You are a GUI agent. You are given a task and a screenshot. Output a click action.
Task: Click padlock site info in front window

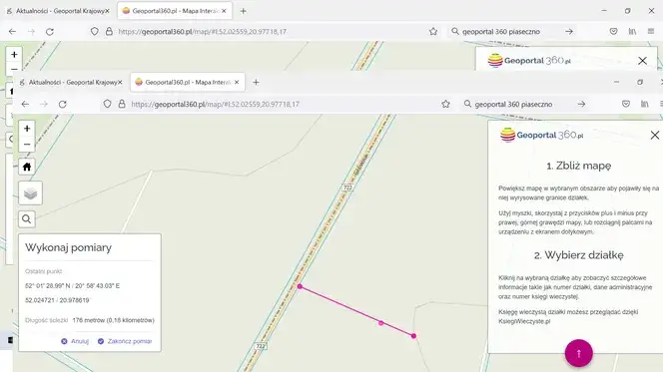point(122,104)
